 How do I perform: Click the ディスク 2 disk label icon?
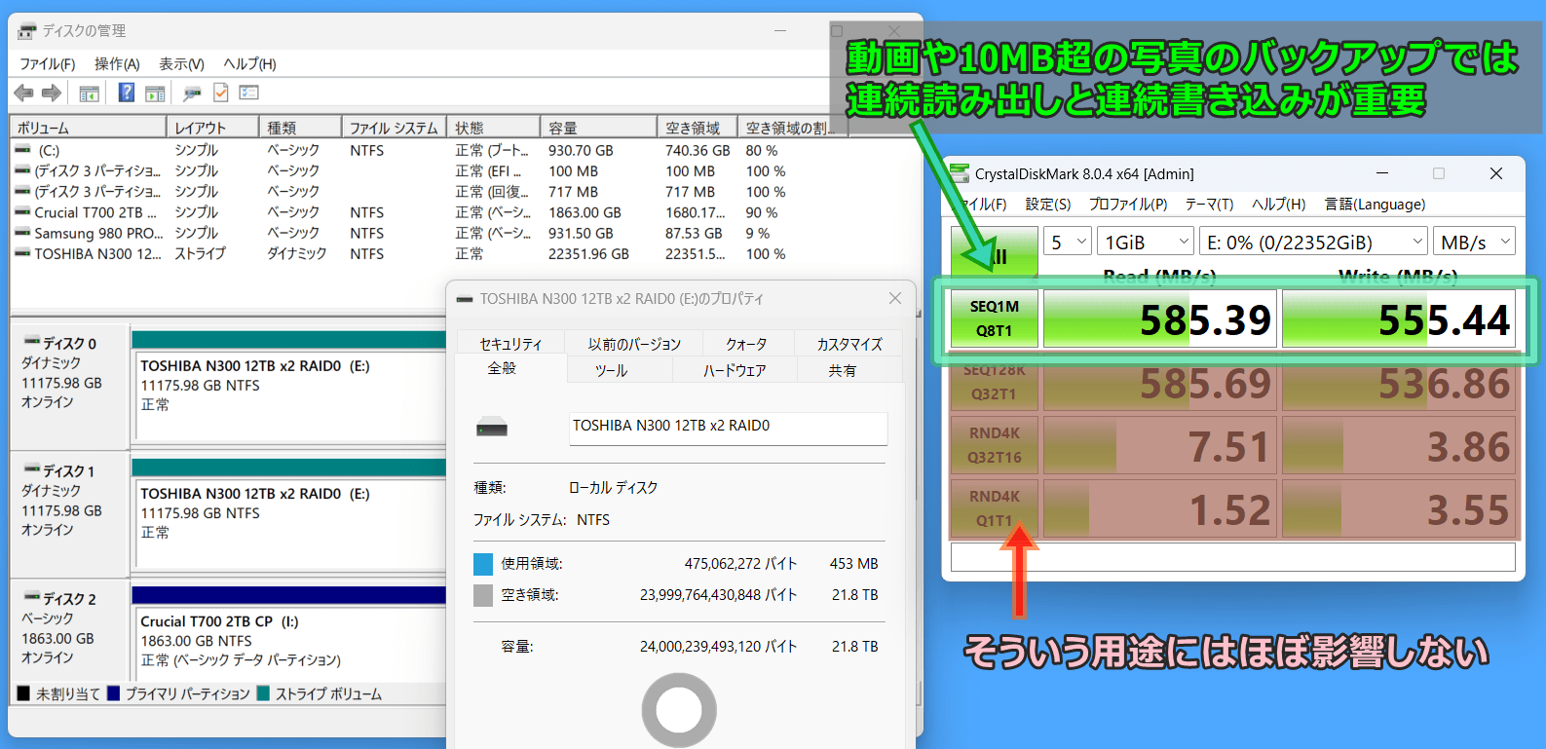[x=31, y=597]
